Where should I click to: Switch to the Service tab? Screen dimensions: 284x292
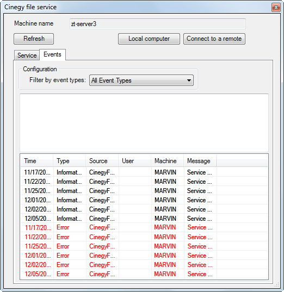point(27,55)
